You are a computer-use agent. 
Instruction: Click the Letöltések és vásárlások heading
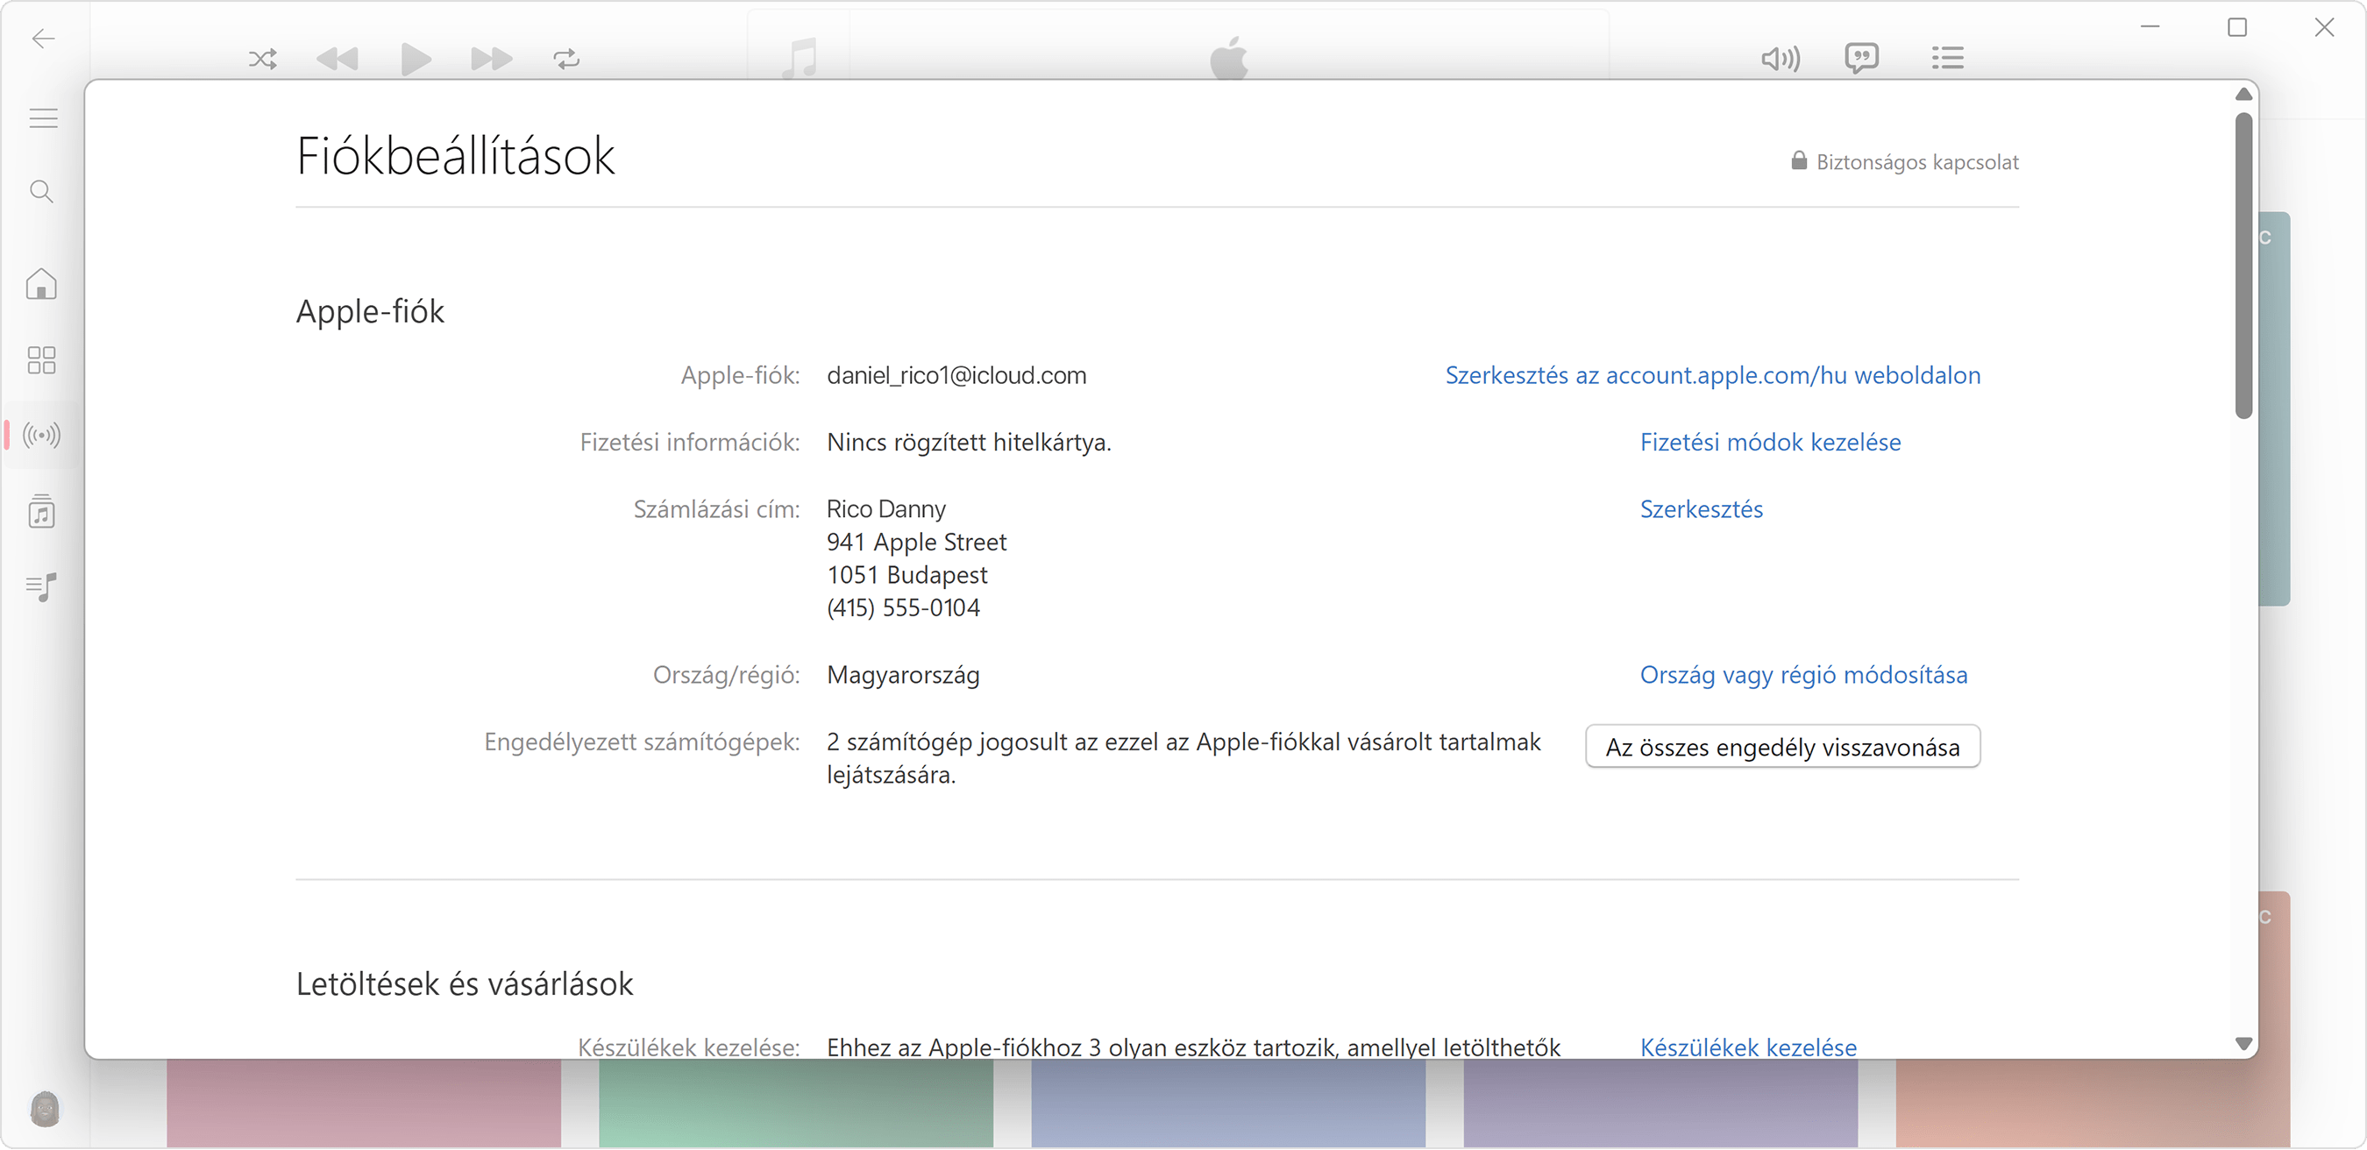[465, 983]
